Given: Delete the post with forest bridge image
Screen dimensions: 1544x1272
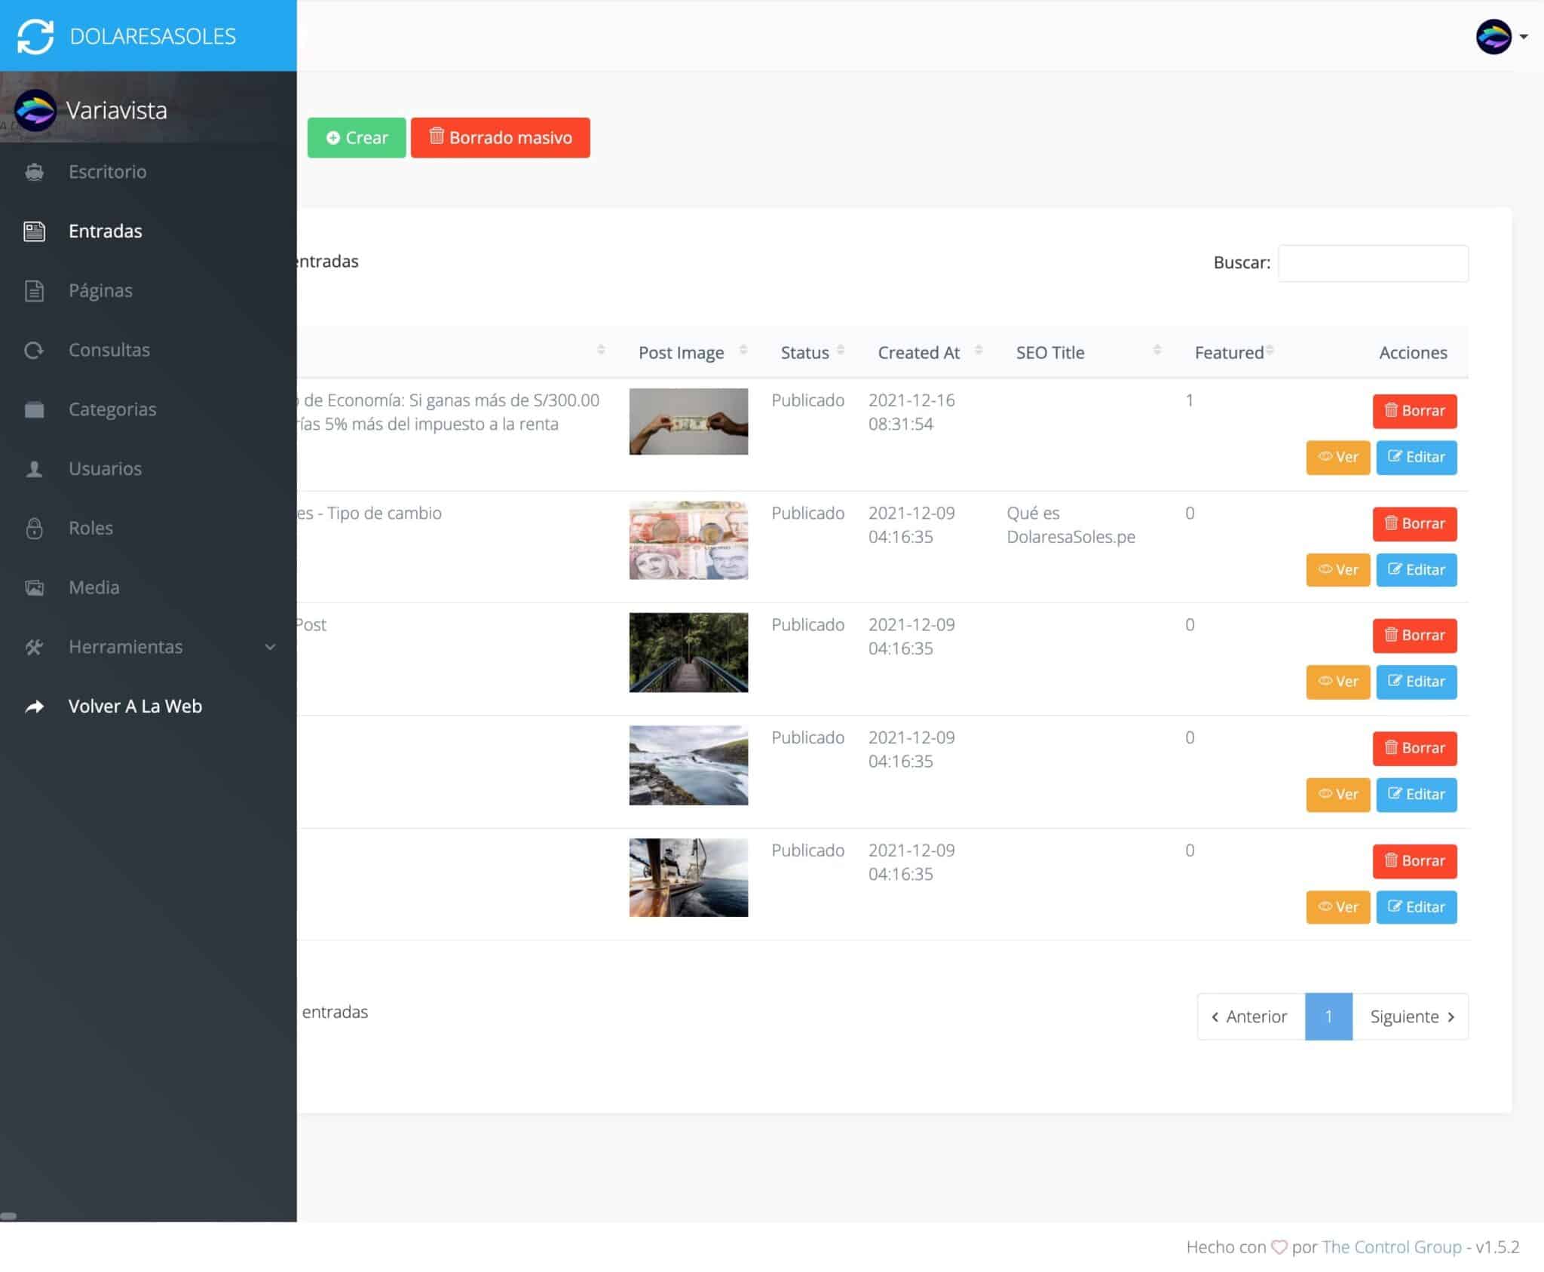Looking at the screenshot, I should pyautogui.click(x=1414, y=636).
